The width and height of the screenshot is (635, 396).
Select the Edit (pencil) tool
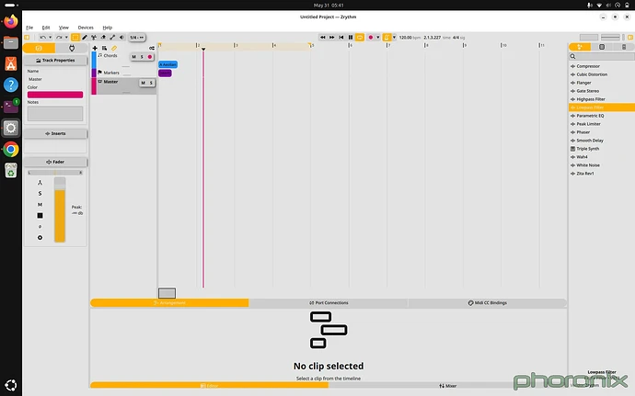tap(85, 38)
